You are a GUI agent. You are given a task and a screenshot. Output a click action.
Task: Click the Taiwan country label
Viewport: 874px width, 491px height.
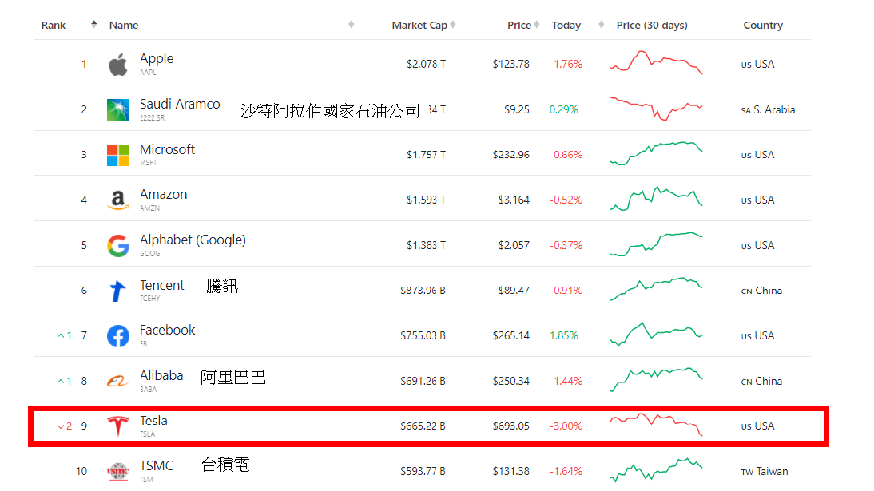765,472
